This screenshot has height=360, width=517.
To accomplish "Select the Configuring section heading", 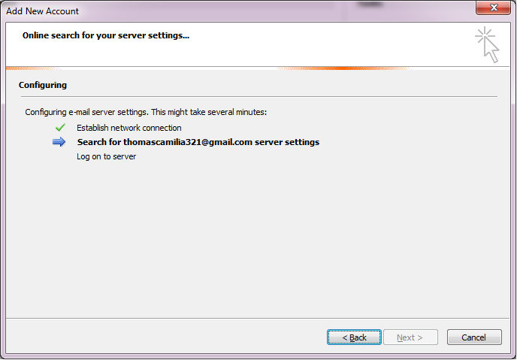I will click(x=43, y=85).
